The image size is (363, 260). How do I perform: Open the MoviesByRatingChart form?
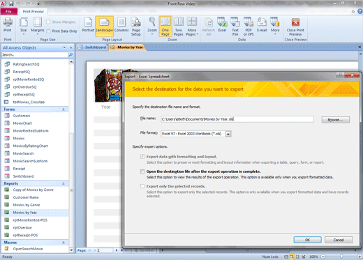(30, 146)
